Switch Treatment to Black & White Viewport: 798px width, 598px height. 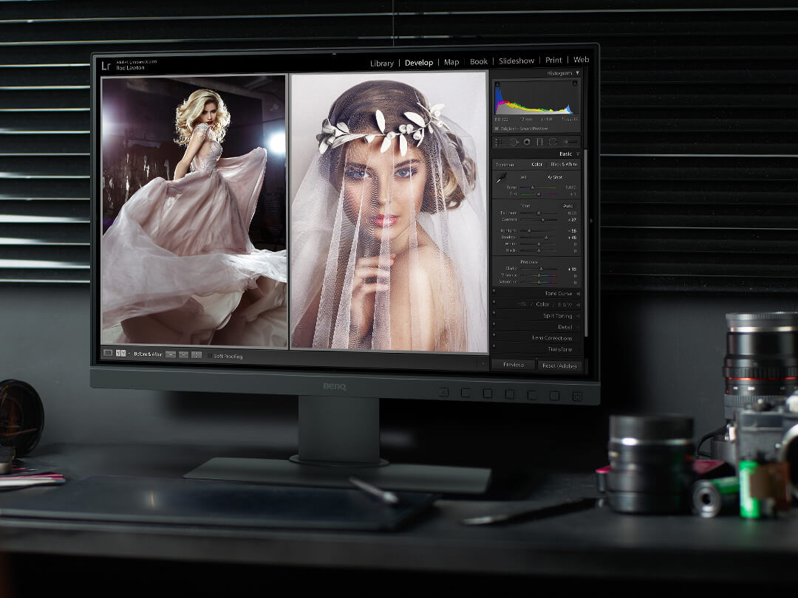565,165
